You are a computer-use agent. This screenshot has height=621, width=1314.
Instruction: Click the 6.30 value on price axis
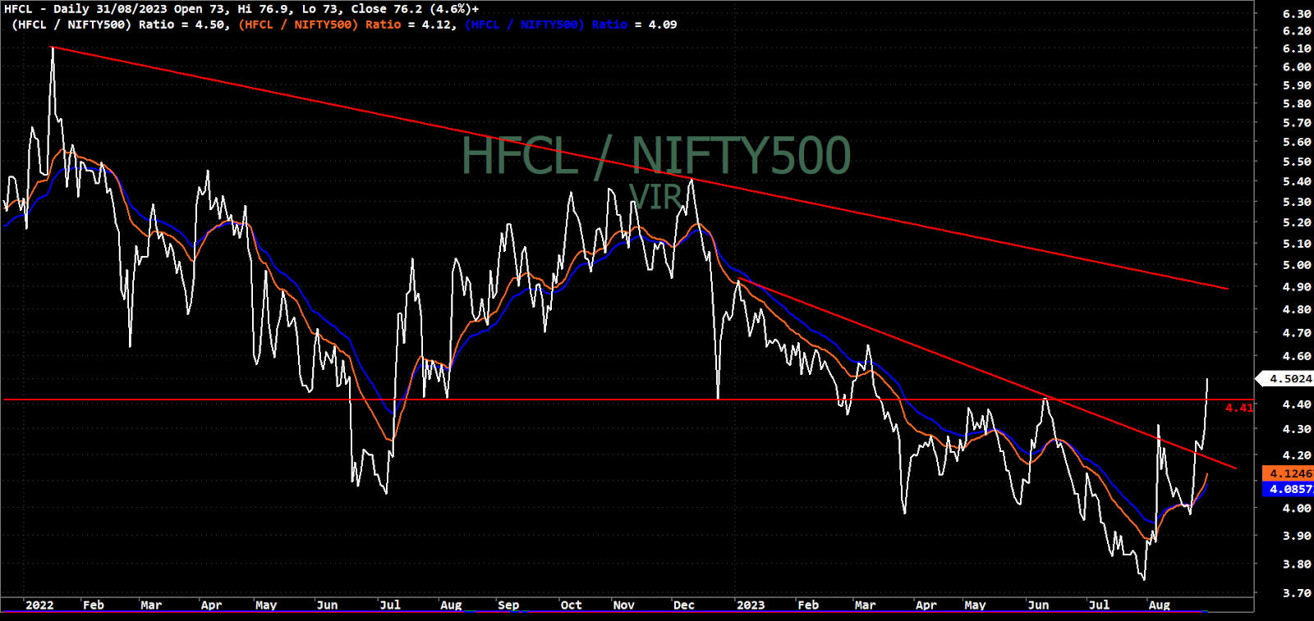click(1297, 14)
